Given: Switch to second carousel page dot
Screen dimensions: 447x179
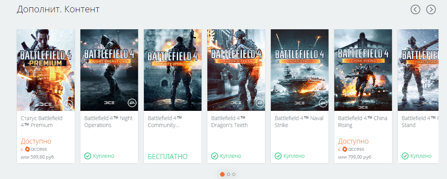Looking at the screenshot, I should point(229,174).
